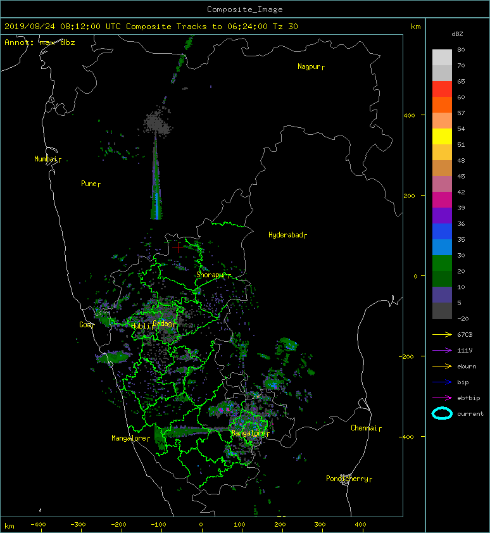This screenshot has width=490, height=533.
Task: Click the '67CB' legend label
Action: [x=465, y=335]
